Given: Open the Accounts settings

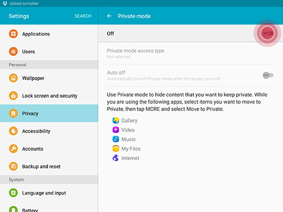Looking at the screenshot, I should point(49,149).
